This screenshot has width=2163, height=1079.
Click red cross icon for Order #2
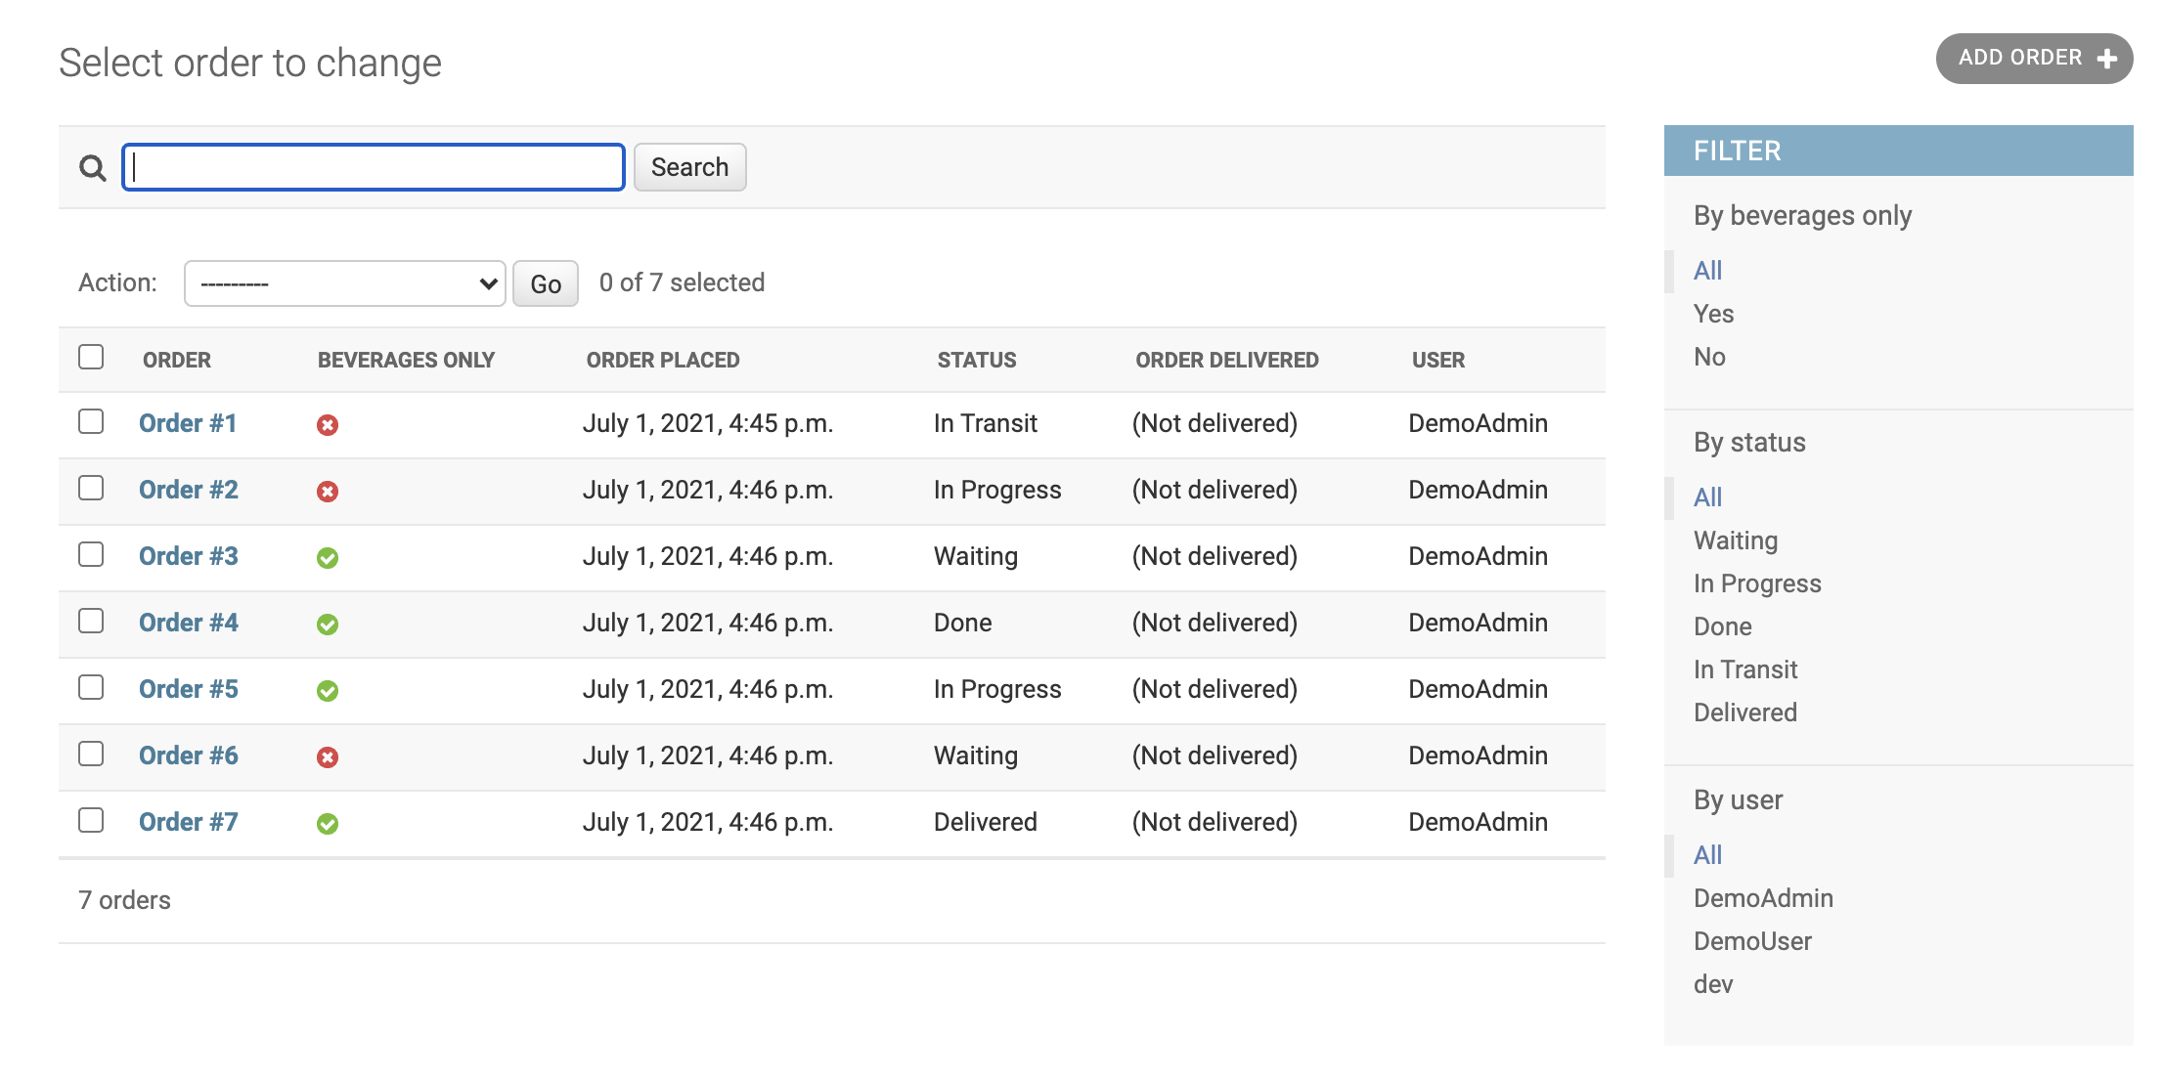(328, 492)
